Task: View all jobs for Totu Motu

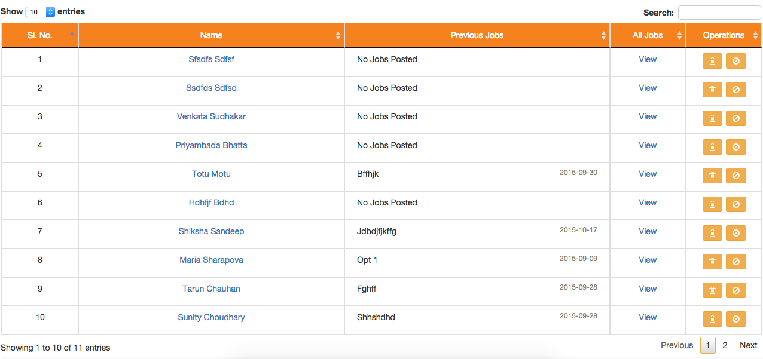Action: pyautogui.click(x=648, y=174)
